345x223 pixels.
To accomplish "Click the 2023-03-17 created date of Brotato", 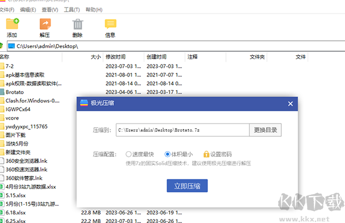I will (164, 92).
